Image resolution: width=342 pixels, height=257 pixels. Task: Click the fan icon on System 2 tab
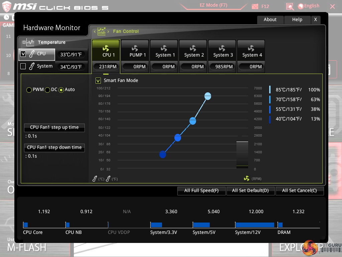tap(193, 48)
